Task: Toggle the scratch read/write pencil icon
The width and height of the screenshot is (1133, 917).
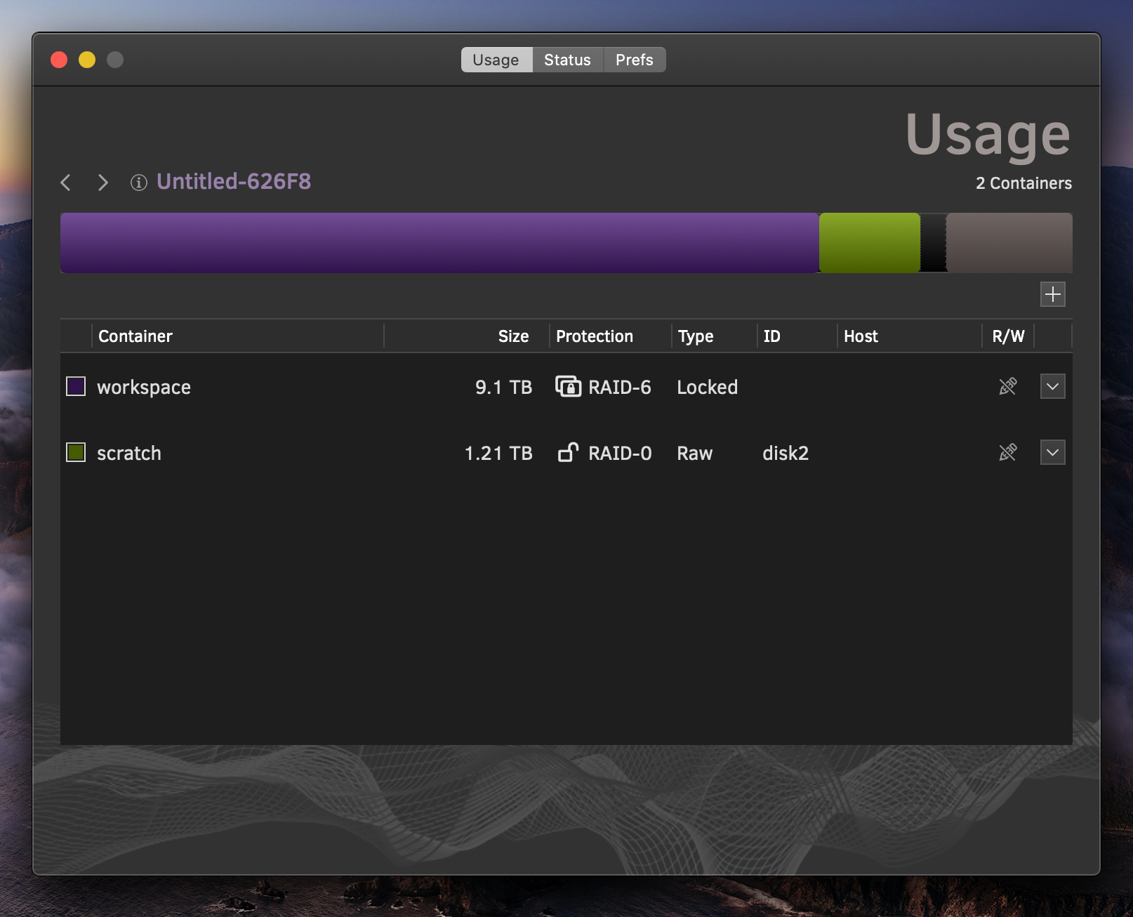Action: coord(1007,452)
